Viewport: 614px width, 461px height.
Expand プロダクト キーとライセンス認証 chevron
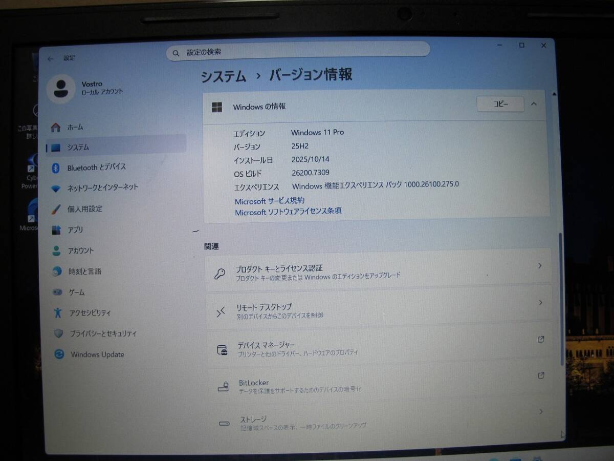click(x=540, y=265)
